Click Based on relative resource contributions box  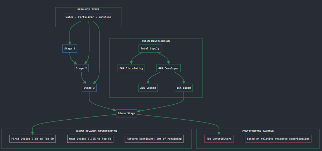(278, 139)
